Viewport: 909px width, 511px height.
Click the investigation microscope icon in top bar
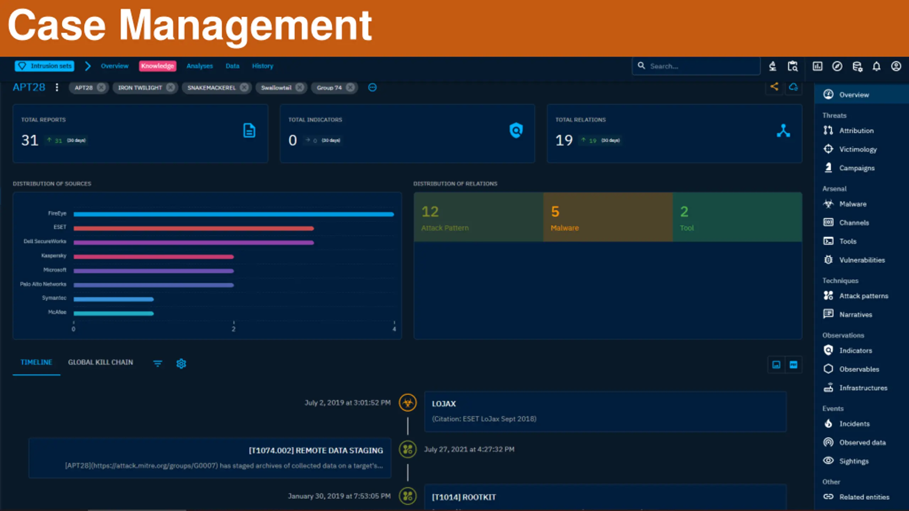(773, 66)
